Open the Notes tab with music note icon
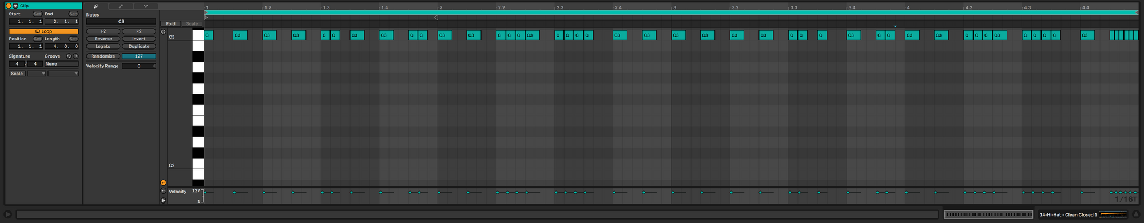 point(96,6)
